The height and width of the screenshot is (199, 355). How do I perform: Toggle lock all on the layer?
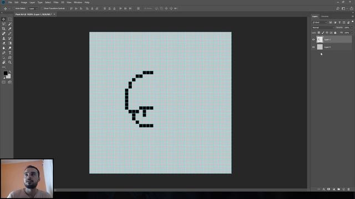click(x=335, y=33)
